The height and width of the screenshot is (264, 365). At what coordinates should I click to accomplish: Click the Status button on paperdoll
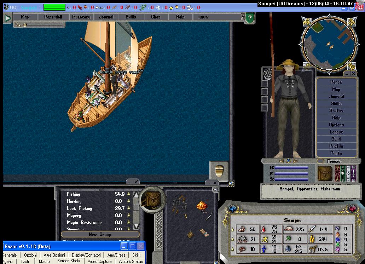click(336, 110)
